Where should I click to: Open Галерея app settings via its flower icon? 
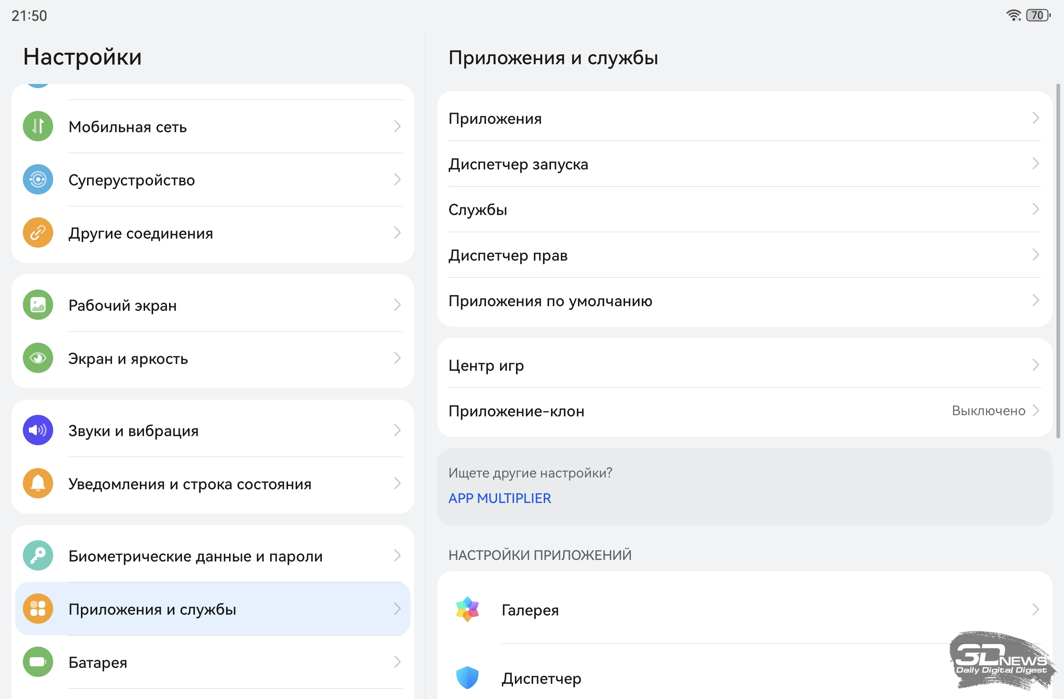click(467, 610)
